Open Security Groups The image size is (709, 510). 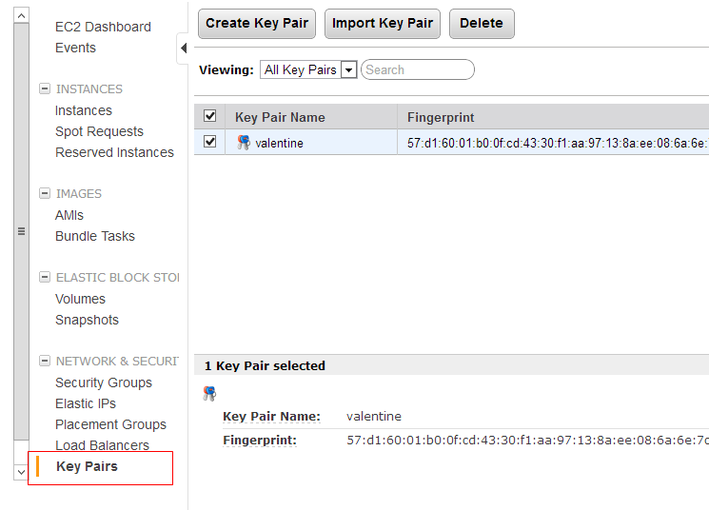(x=104, y=382)
